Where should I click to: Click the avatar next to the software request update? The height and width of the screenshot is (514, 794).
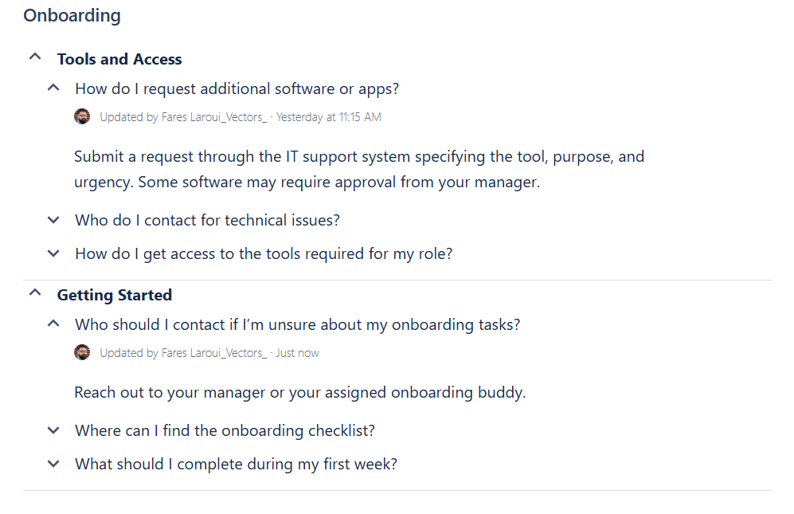tap(82, 116)
